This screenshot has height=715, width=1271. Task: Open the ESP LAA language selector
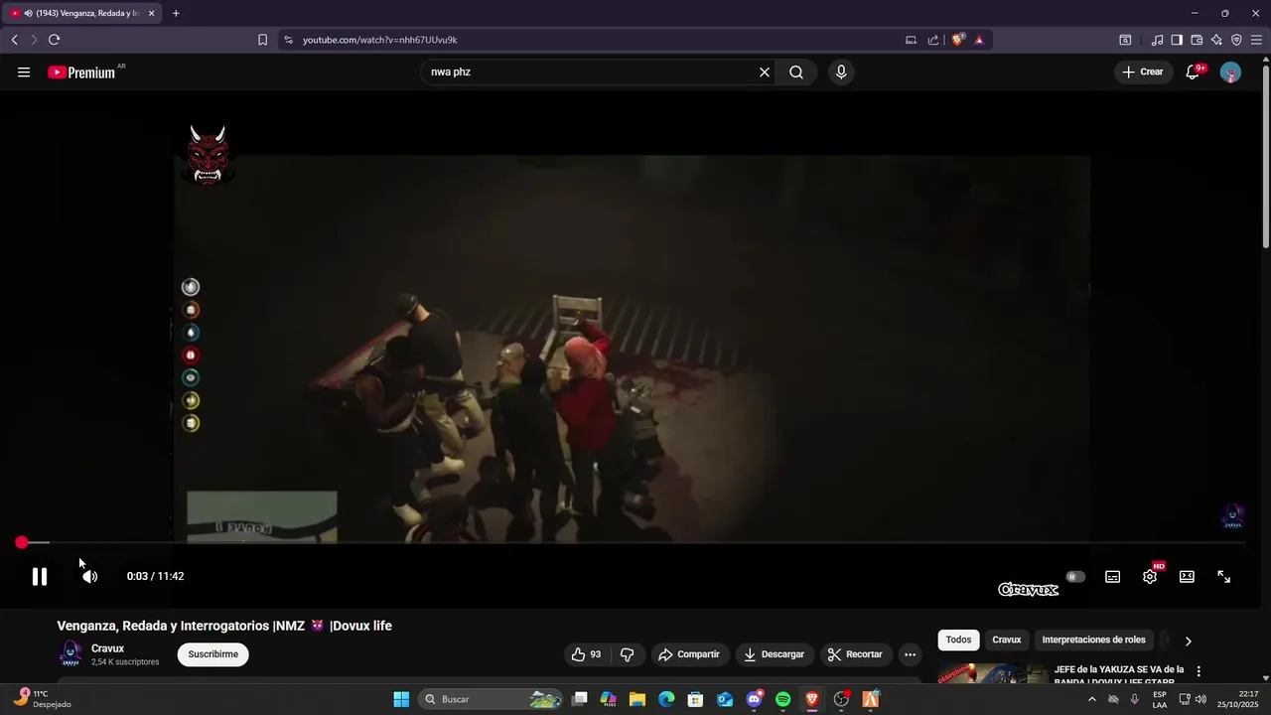(1160, 699)
